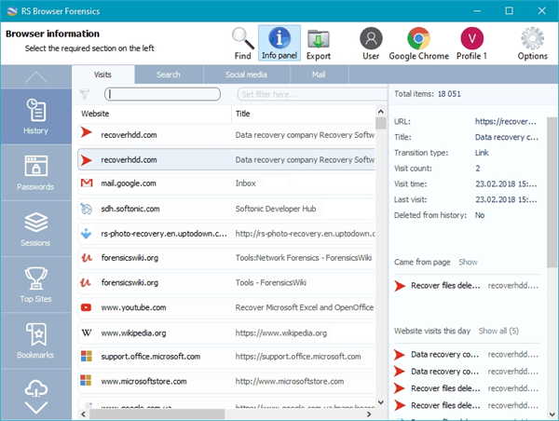Viewport: 559px width, 421px height.
Task: Switch to the Social media tab
Action: coord(245,75)
